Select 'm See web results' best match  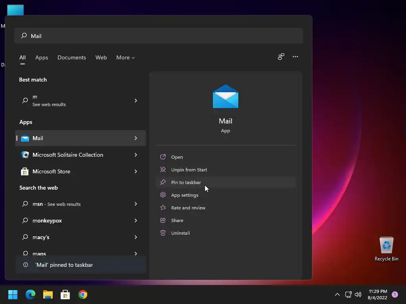[80, 100]
